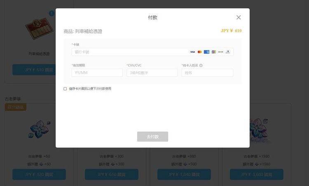This screenshot has width=309, height=186.
Task: Click the 付款 dialog title
Action: (152, 17)
